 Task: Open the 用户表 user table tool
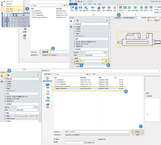(146, 9)
